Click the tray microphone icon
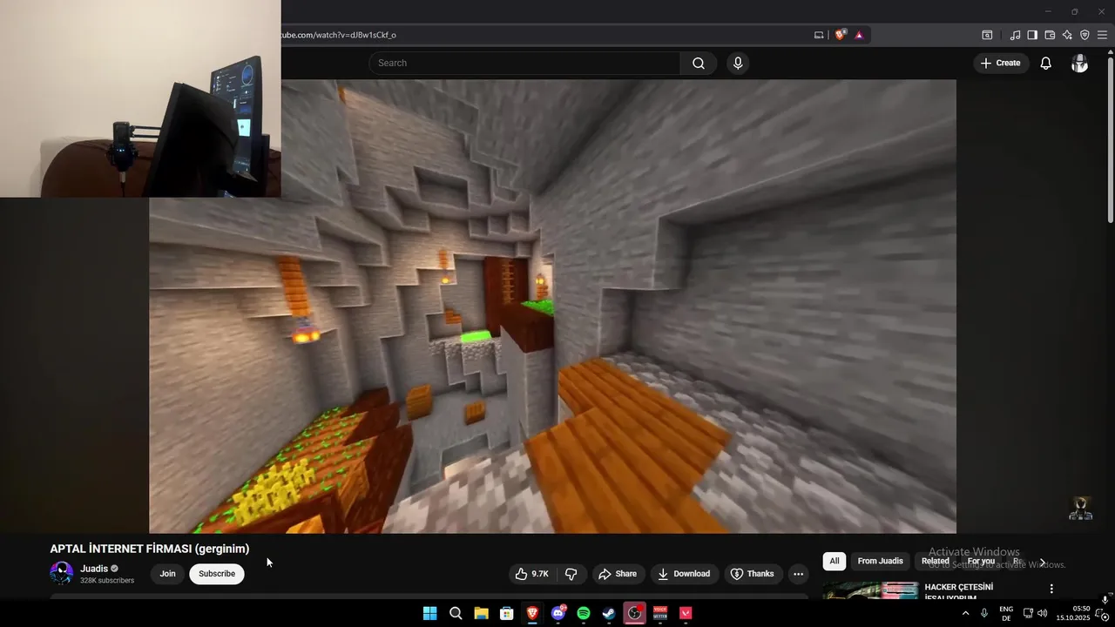This screenshot has width=1115, height=627. 984,613
